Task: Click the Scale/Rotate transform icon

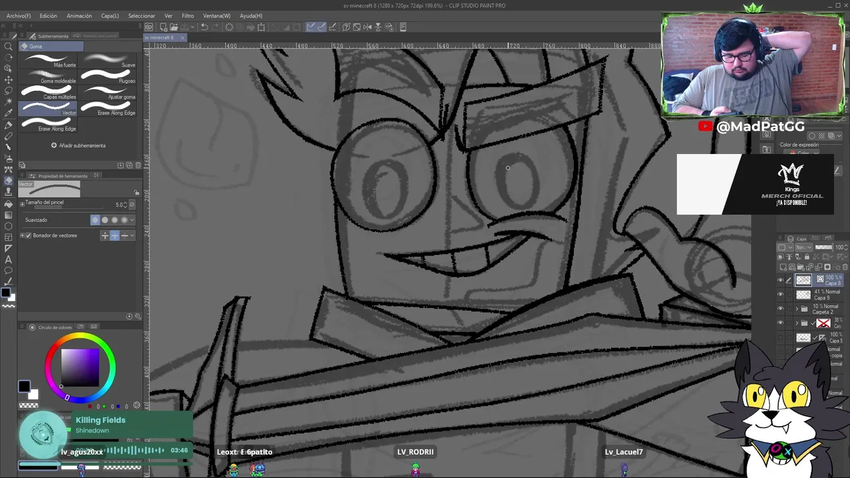Action: [x=261, y=27]
